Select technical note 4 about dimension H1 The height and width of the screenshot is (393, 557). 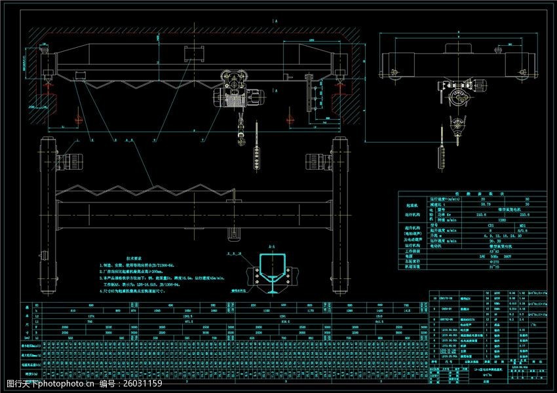click(132, 291)
